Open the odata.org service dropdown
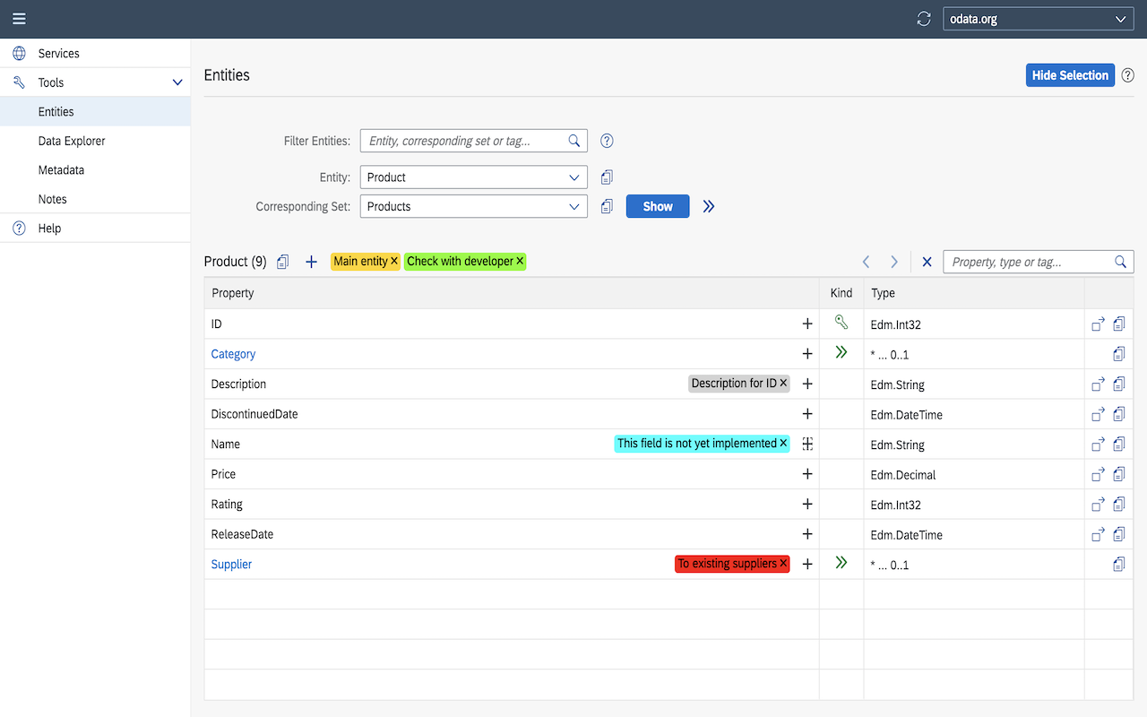Screen dimensions: 1147x717 pos(1038,19)
